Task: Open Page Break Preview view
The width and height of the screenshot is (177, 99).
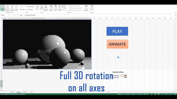Action: (7, 8)
